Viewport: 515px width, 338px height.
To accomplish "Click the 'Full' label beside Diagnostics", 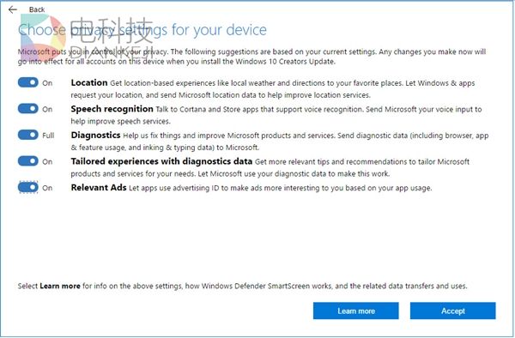I will click(x=48, y=136).
